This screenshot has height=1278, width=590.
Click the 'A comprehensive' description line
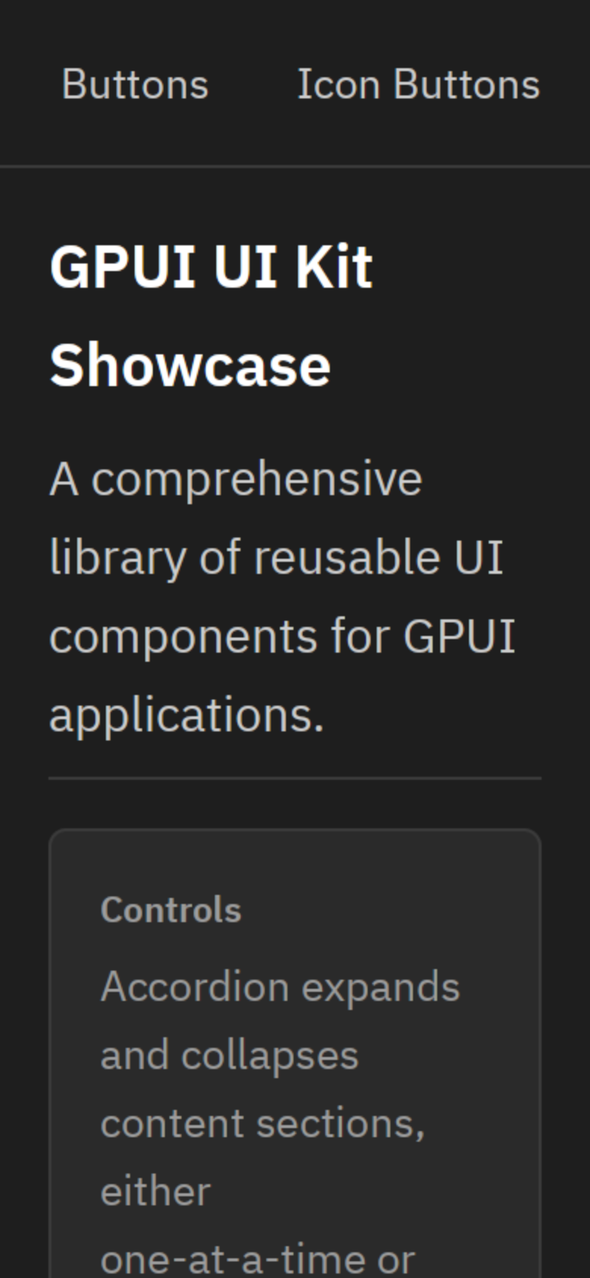click(235, 480)
